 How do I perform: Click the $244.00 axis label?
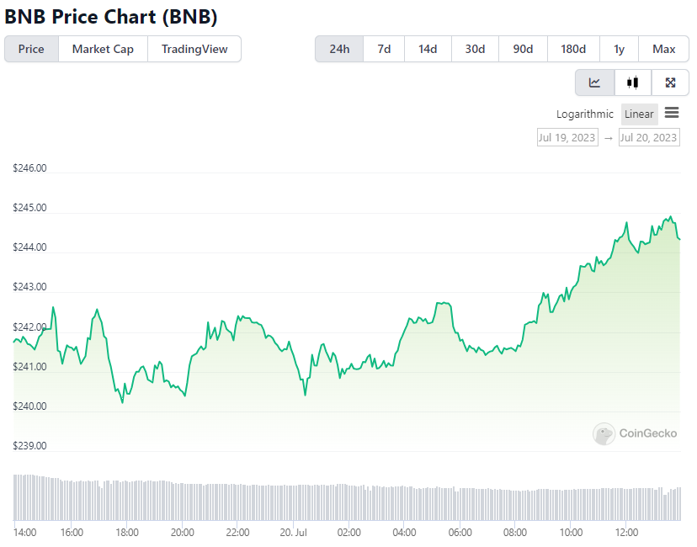[x=29, y=247]
